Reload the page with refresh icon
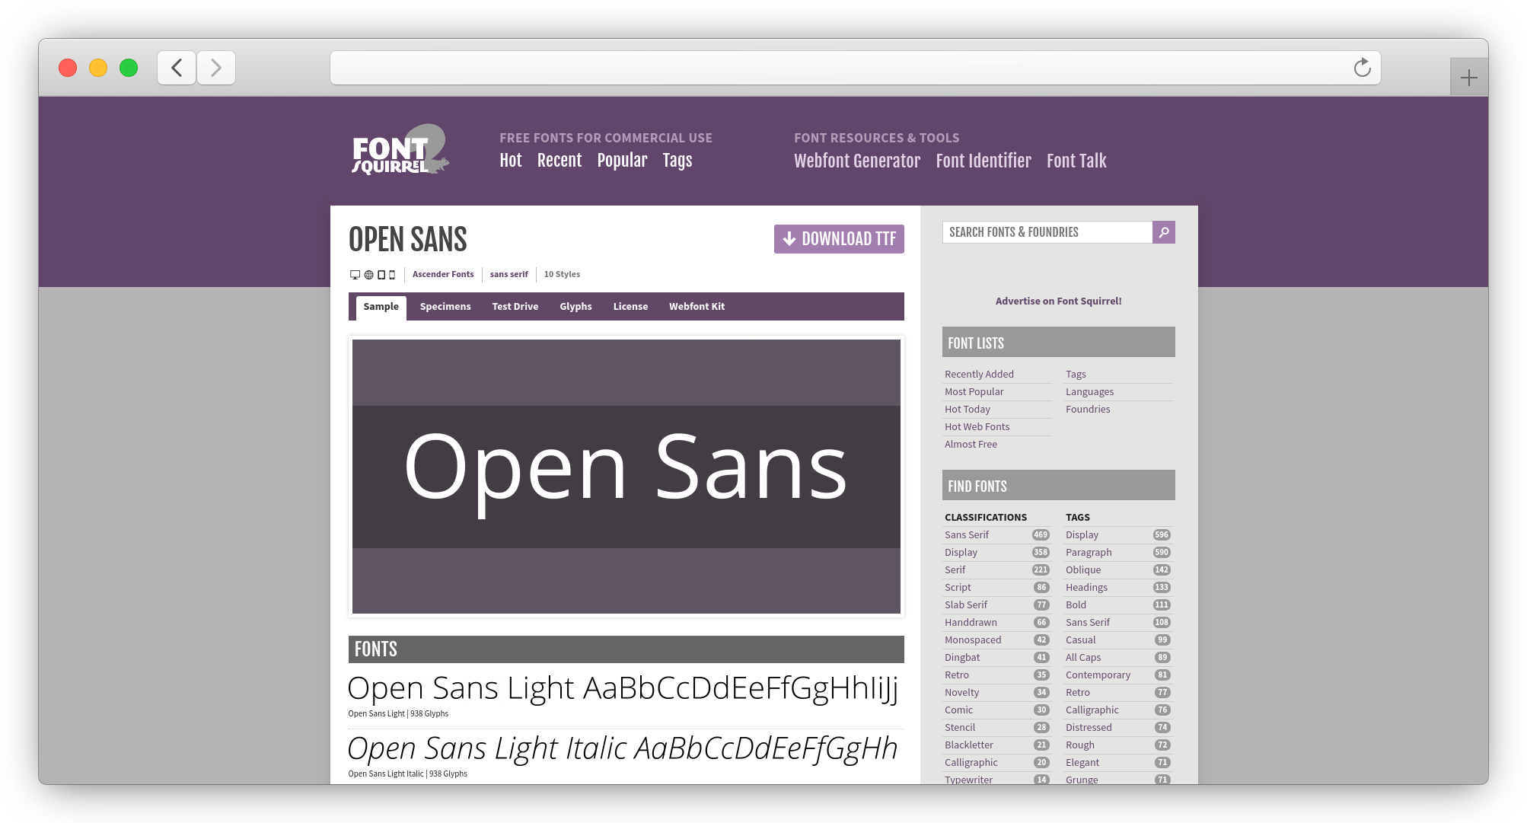The height and width of the screenshot is (823, 1527). [x=1362, y=68]
